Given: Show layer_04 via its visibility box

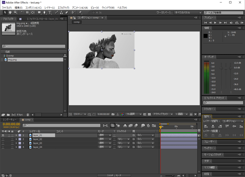Looking at the screenshot, I should click(3, 147).
